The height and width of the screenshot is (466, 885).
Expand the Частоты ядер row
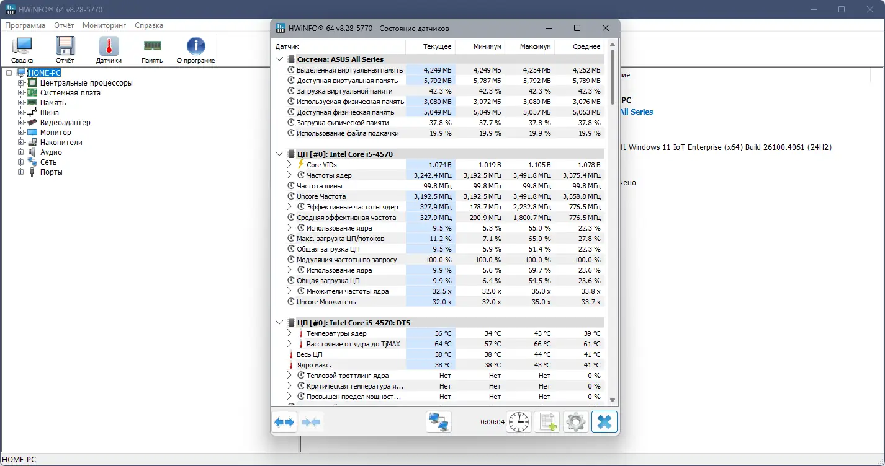[x=289, y=175]
